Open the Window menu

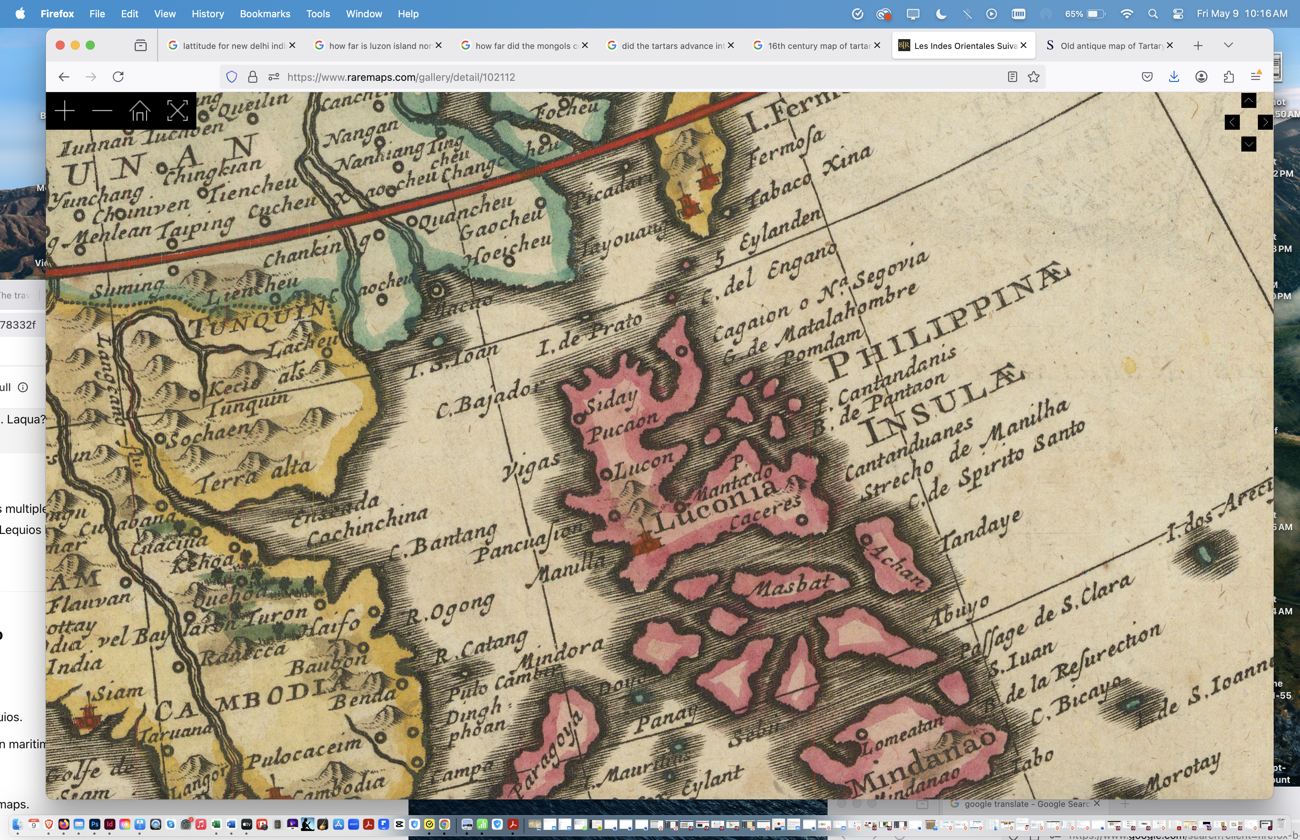click(364, 14)
